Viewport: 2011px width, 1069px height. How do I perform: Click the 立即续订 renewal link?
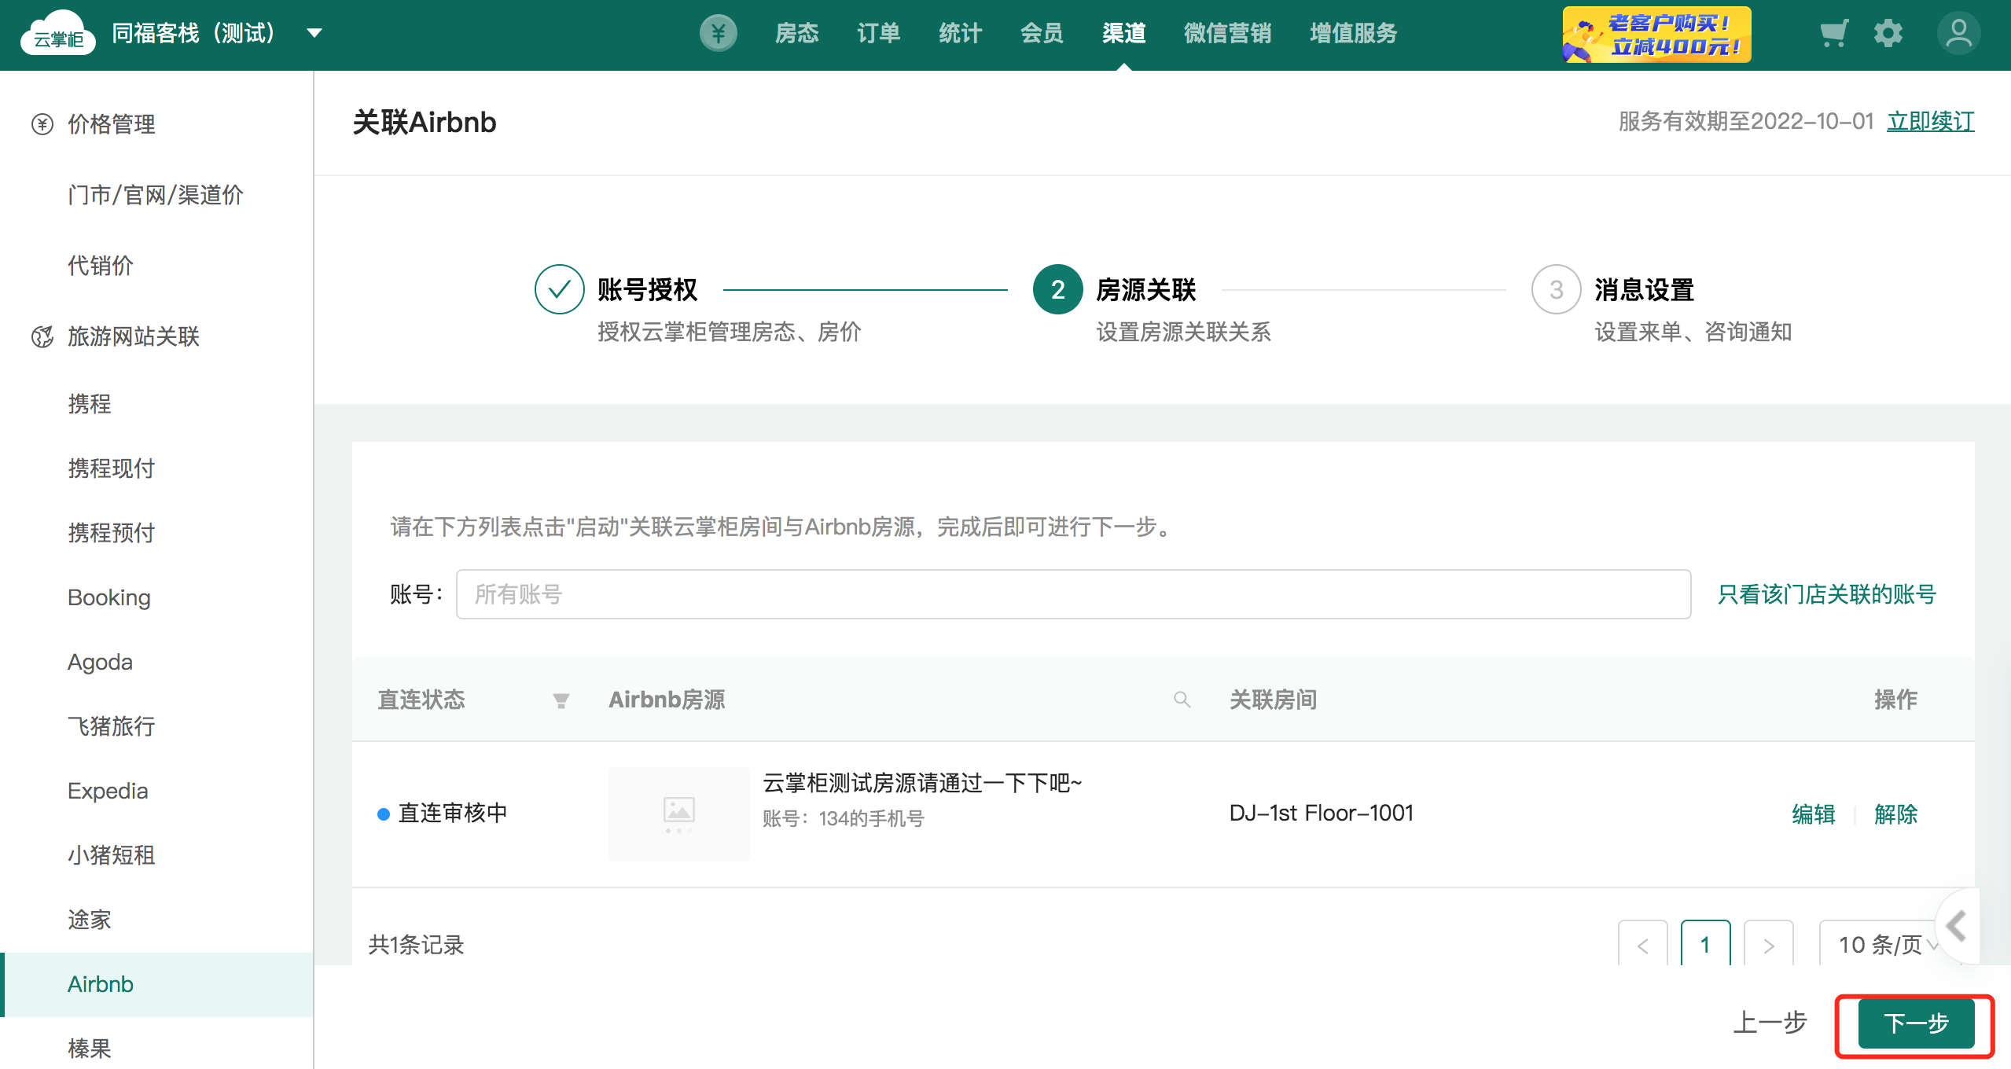coord(1930,121)
